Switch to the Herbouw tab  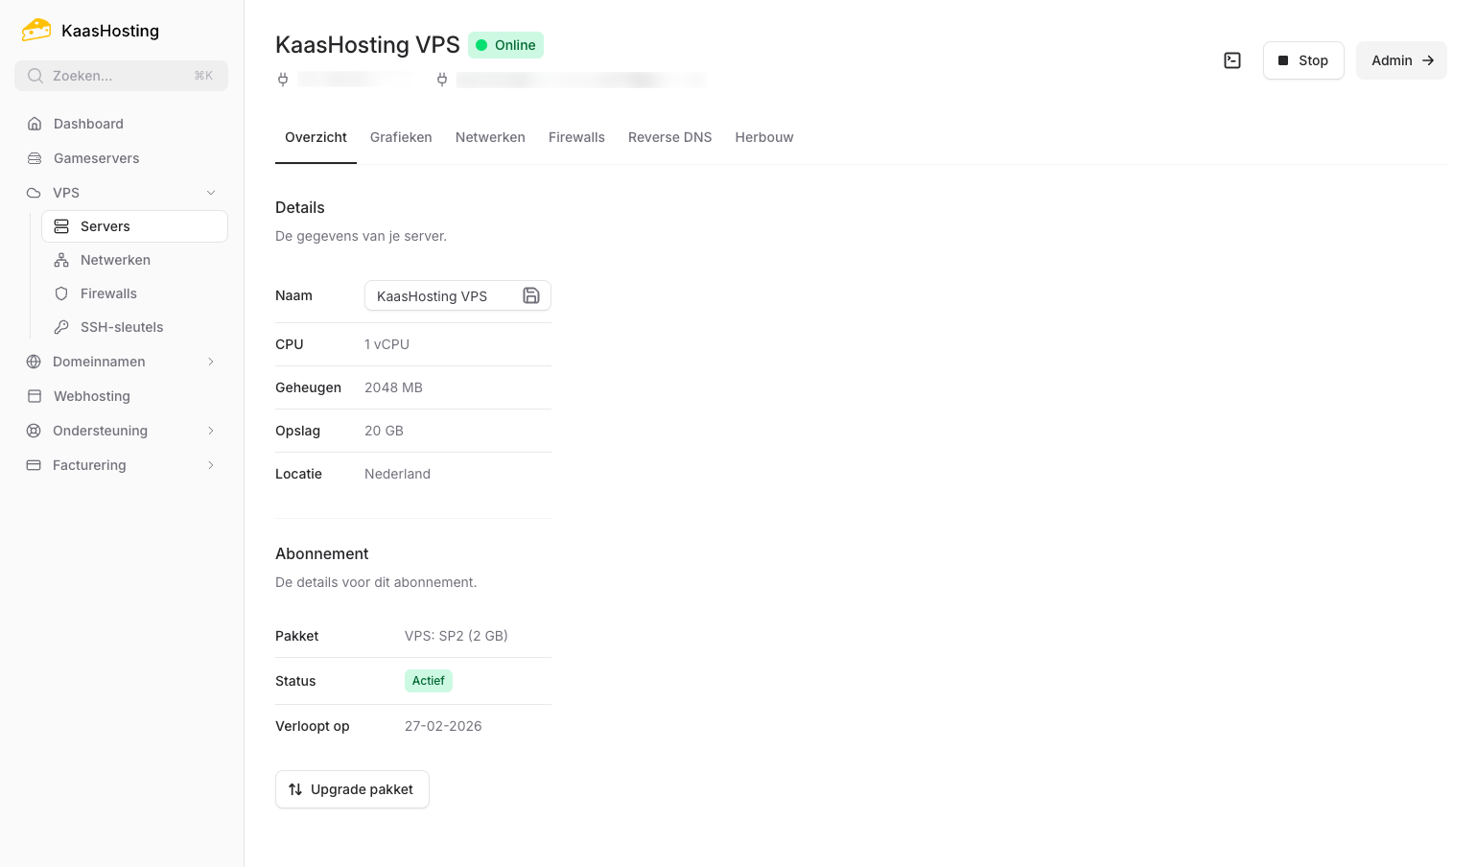pyautogui.click(x=763, y=137)
